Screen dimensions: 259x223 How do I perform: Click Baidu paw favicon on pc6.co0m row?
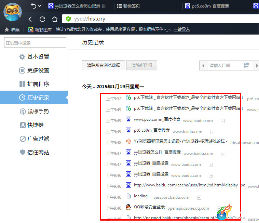point(128,130)
